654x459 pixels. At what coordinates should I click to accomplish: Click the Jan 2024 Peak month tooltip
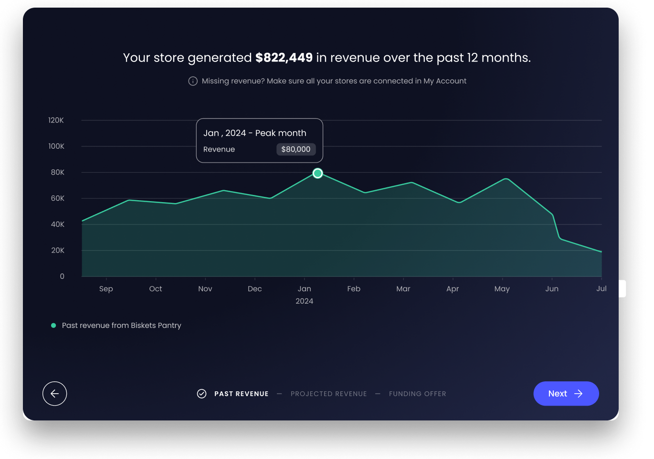(x=260, y=141)
